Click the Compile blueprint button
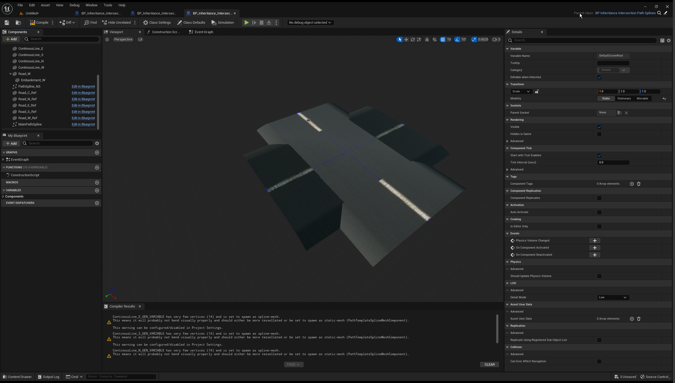Viewport: 675px width, 383px height. point(39,23)
